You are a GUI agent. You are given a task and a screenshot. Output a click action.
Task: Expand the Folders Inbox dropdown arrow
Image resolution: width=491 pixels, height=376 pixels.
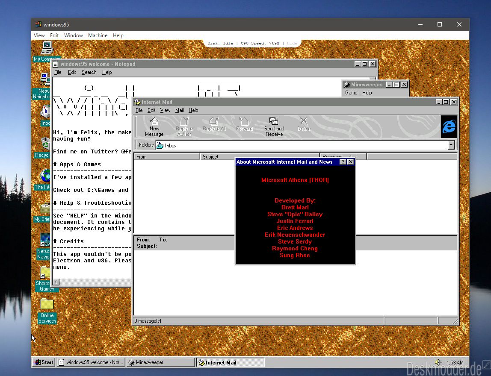(451, 145)
